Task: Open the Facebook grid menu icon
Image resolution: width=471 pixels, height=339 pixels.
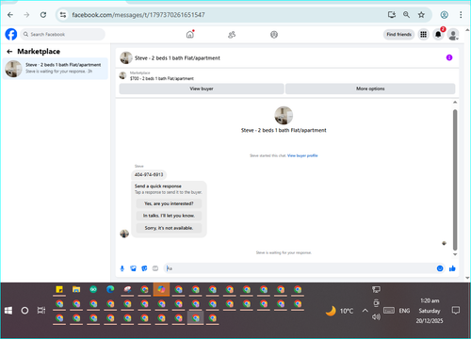Action: pos(423,34)
